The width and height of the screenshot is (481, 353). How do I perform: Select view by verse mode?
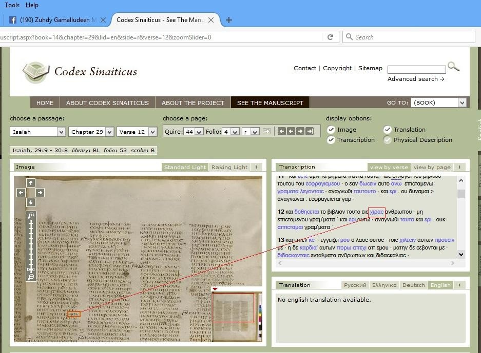[389, 167]
